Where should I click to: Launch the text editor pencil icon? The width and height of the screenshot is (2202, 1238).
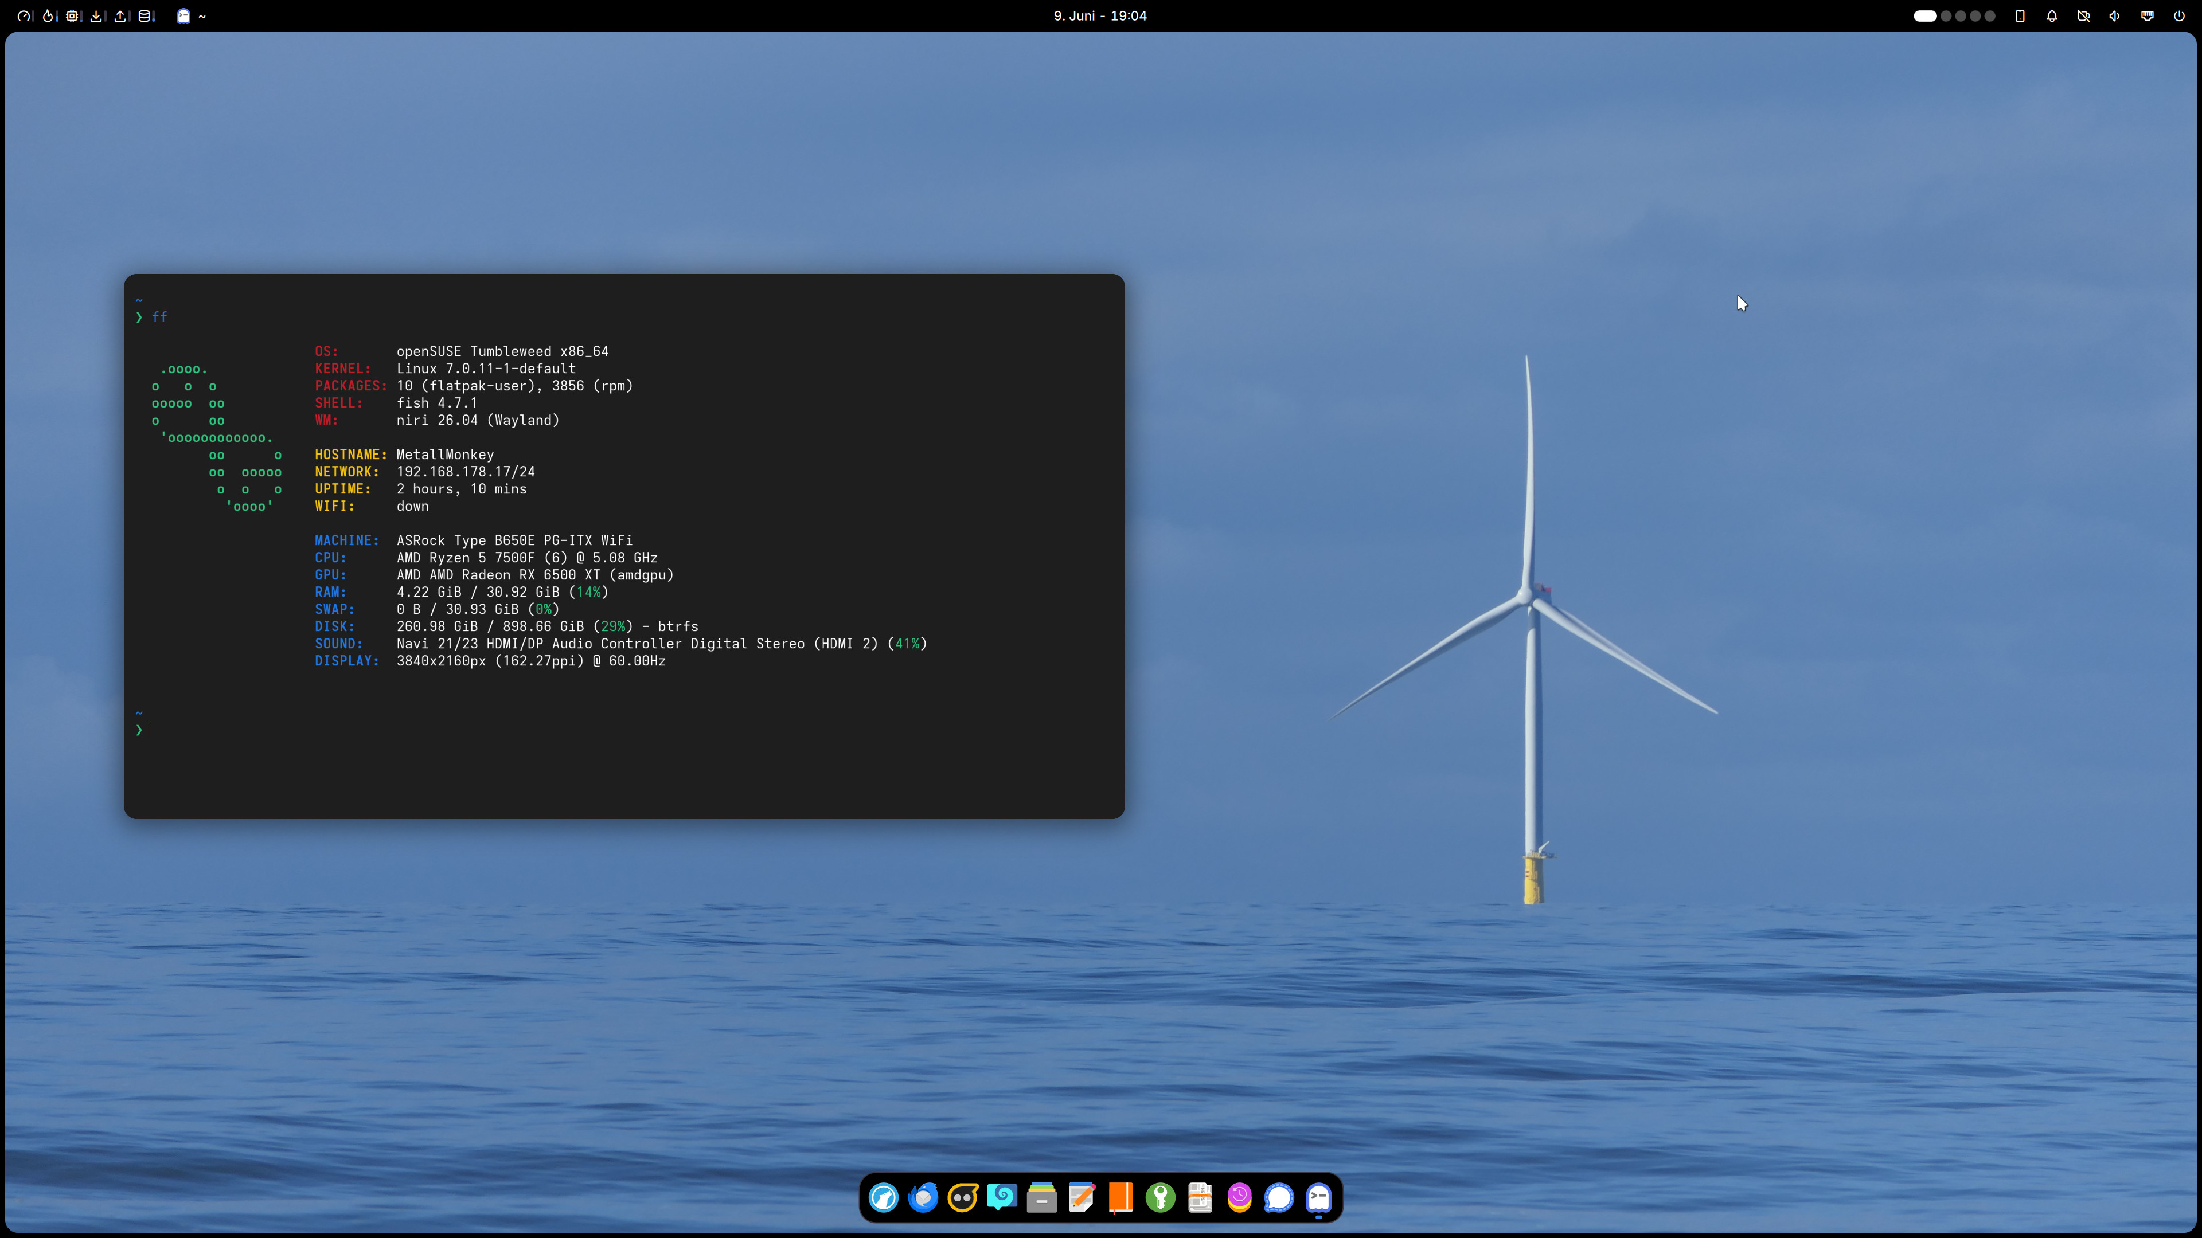click(x=1082, y=1198)
